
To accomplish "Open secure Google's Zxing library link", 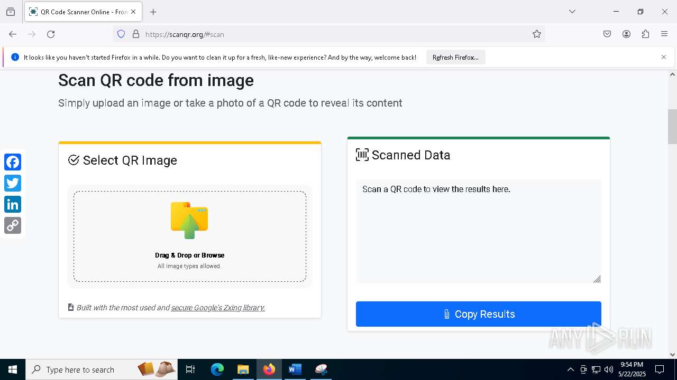I will (218, 308).
